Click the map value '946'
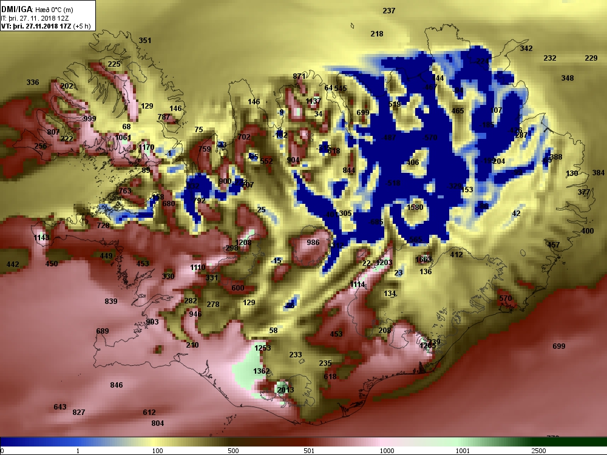 point(195,314)
